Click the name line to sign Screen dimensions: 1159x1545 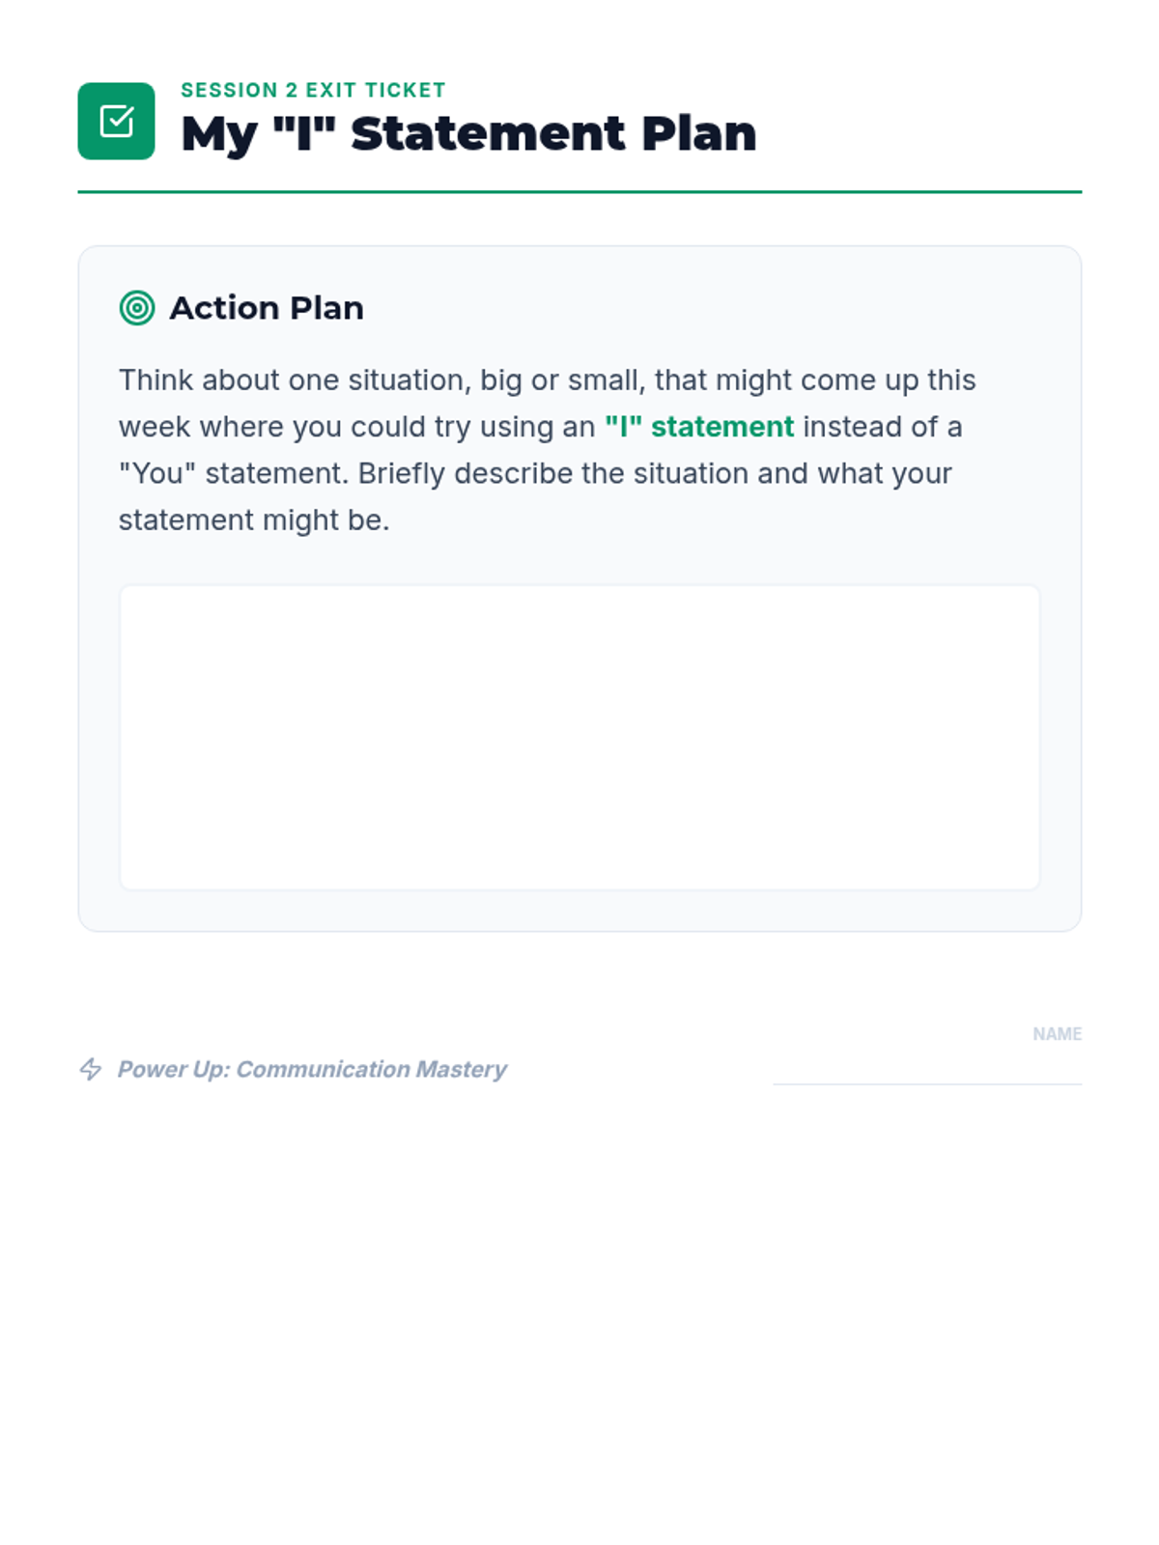pos(926,1072)
